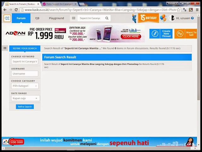Select the Refine Your Search tab

tap(25, 48)
